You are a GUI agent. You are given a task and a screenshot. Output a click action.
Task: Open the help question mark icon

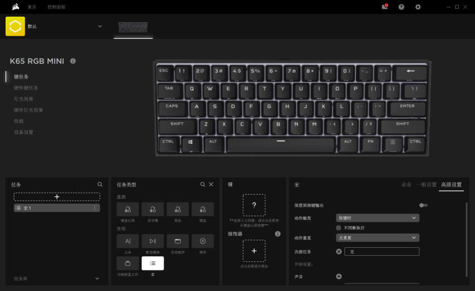click(x=401, y=7)
